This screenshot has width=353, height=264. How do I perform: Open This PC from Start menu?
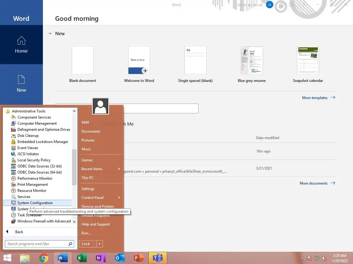click(x=88, y=178)
